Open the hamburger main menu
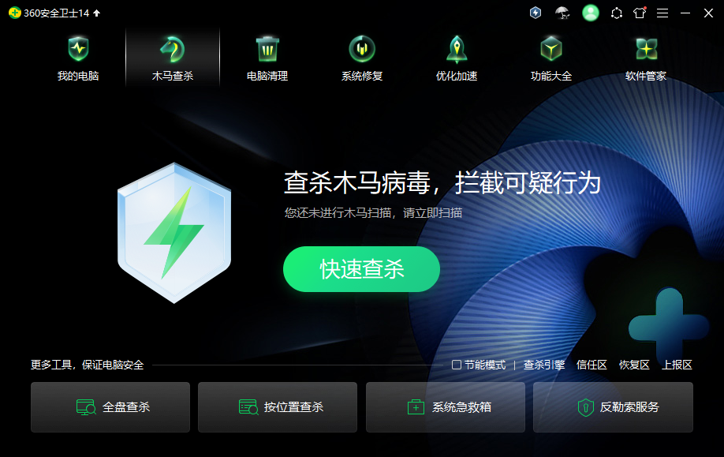724x457 pixels. [x=662, y=13]
